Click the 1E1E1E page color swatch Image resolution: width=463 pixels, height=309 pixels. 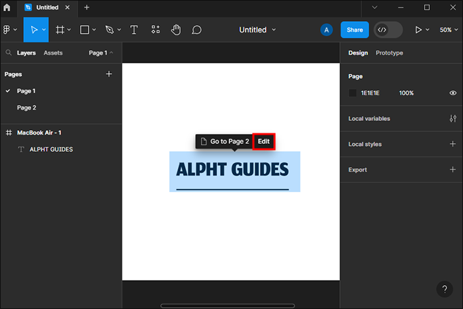click(353, 93)
